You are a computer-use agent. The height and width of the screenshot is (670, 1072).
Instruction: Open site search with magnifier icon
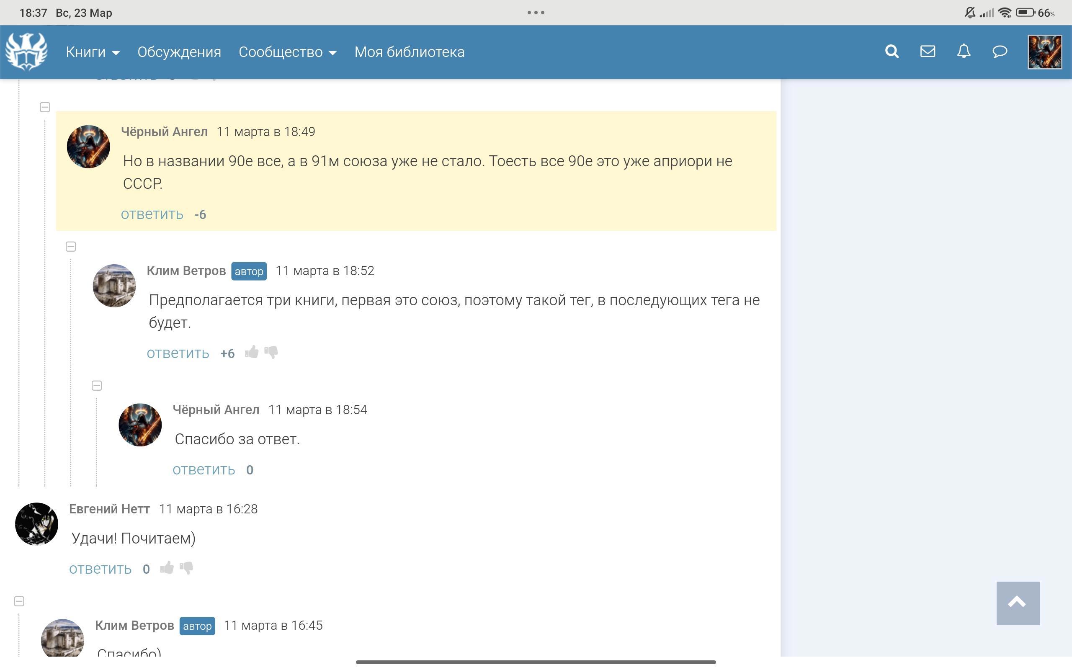892,52
